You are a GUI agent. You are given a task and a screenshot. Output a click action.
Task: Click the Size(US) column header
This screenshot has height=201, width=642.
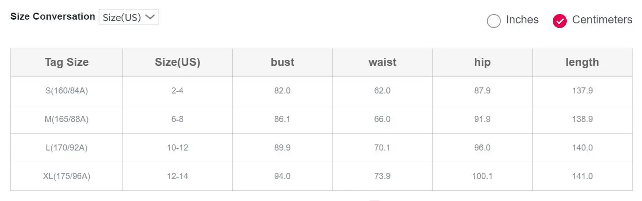[178, 62]
